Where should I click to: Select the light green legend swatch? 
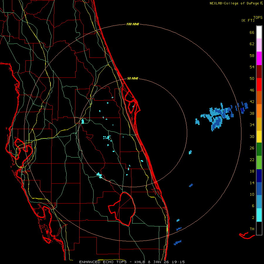(259, 163)
